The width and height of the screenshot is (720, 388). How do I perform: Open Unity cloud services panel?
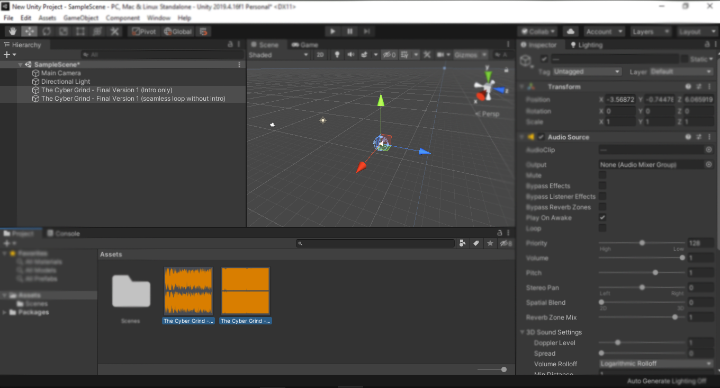point(571,31)
